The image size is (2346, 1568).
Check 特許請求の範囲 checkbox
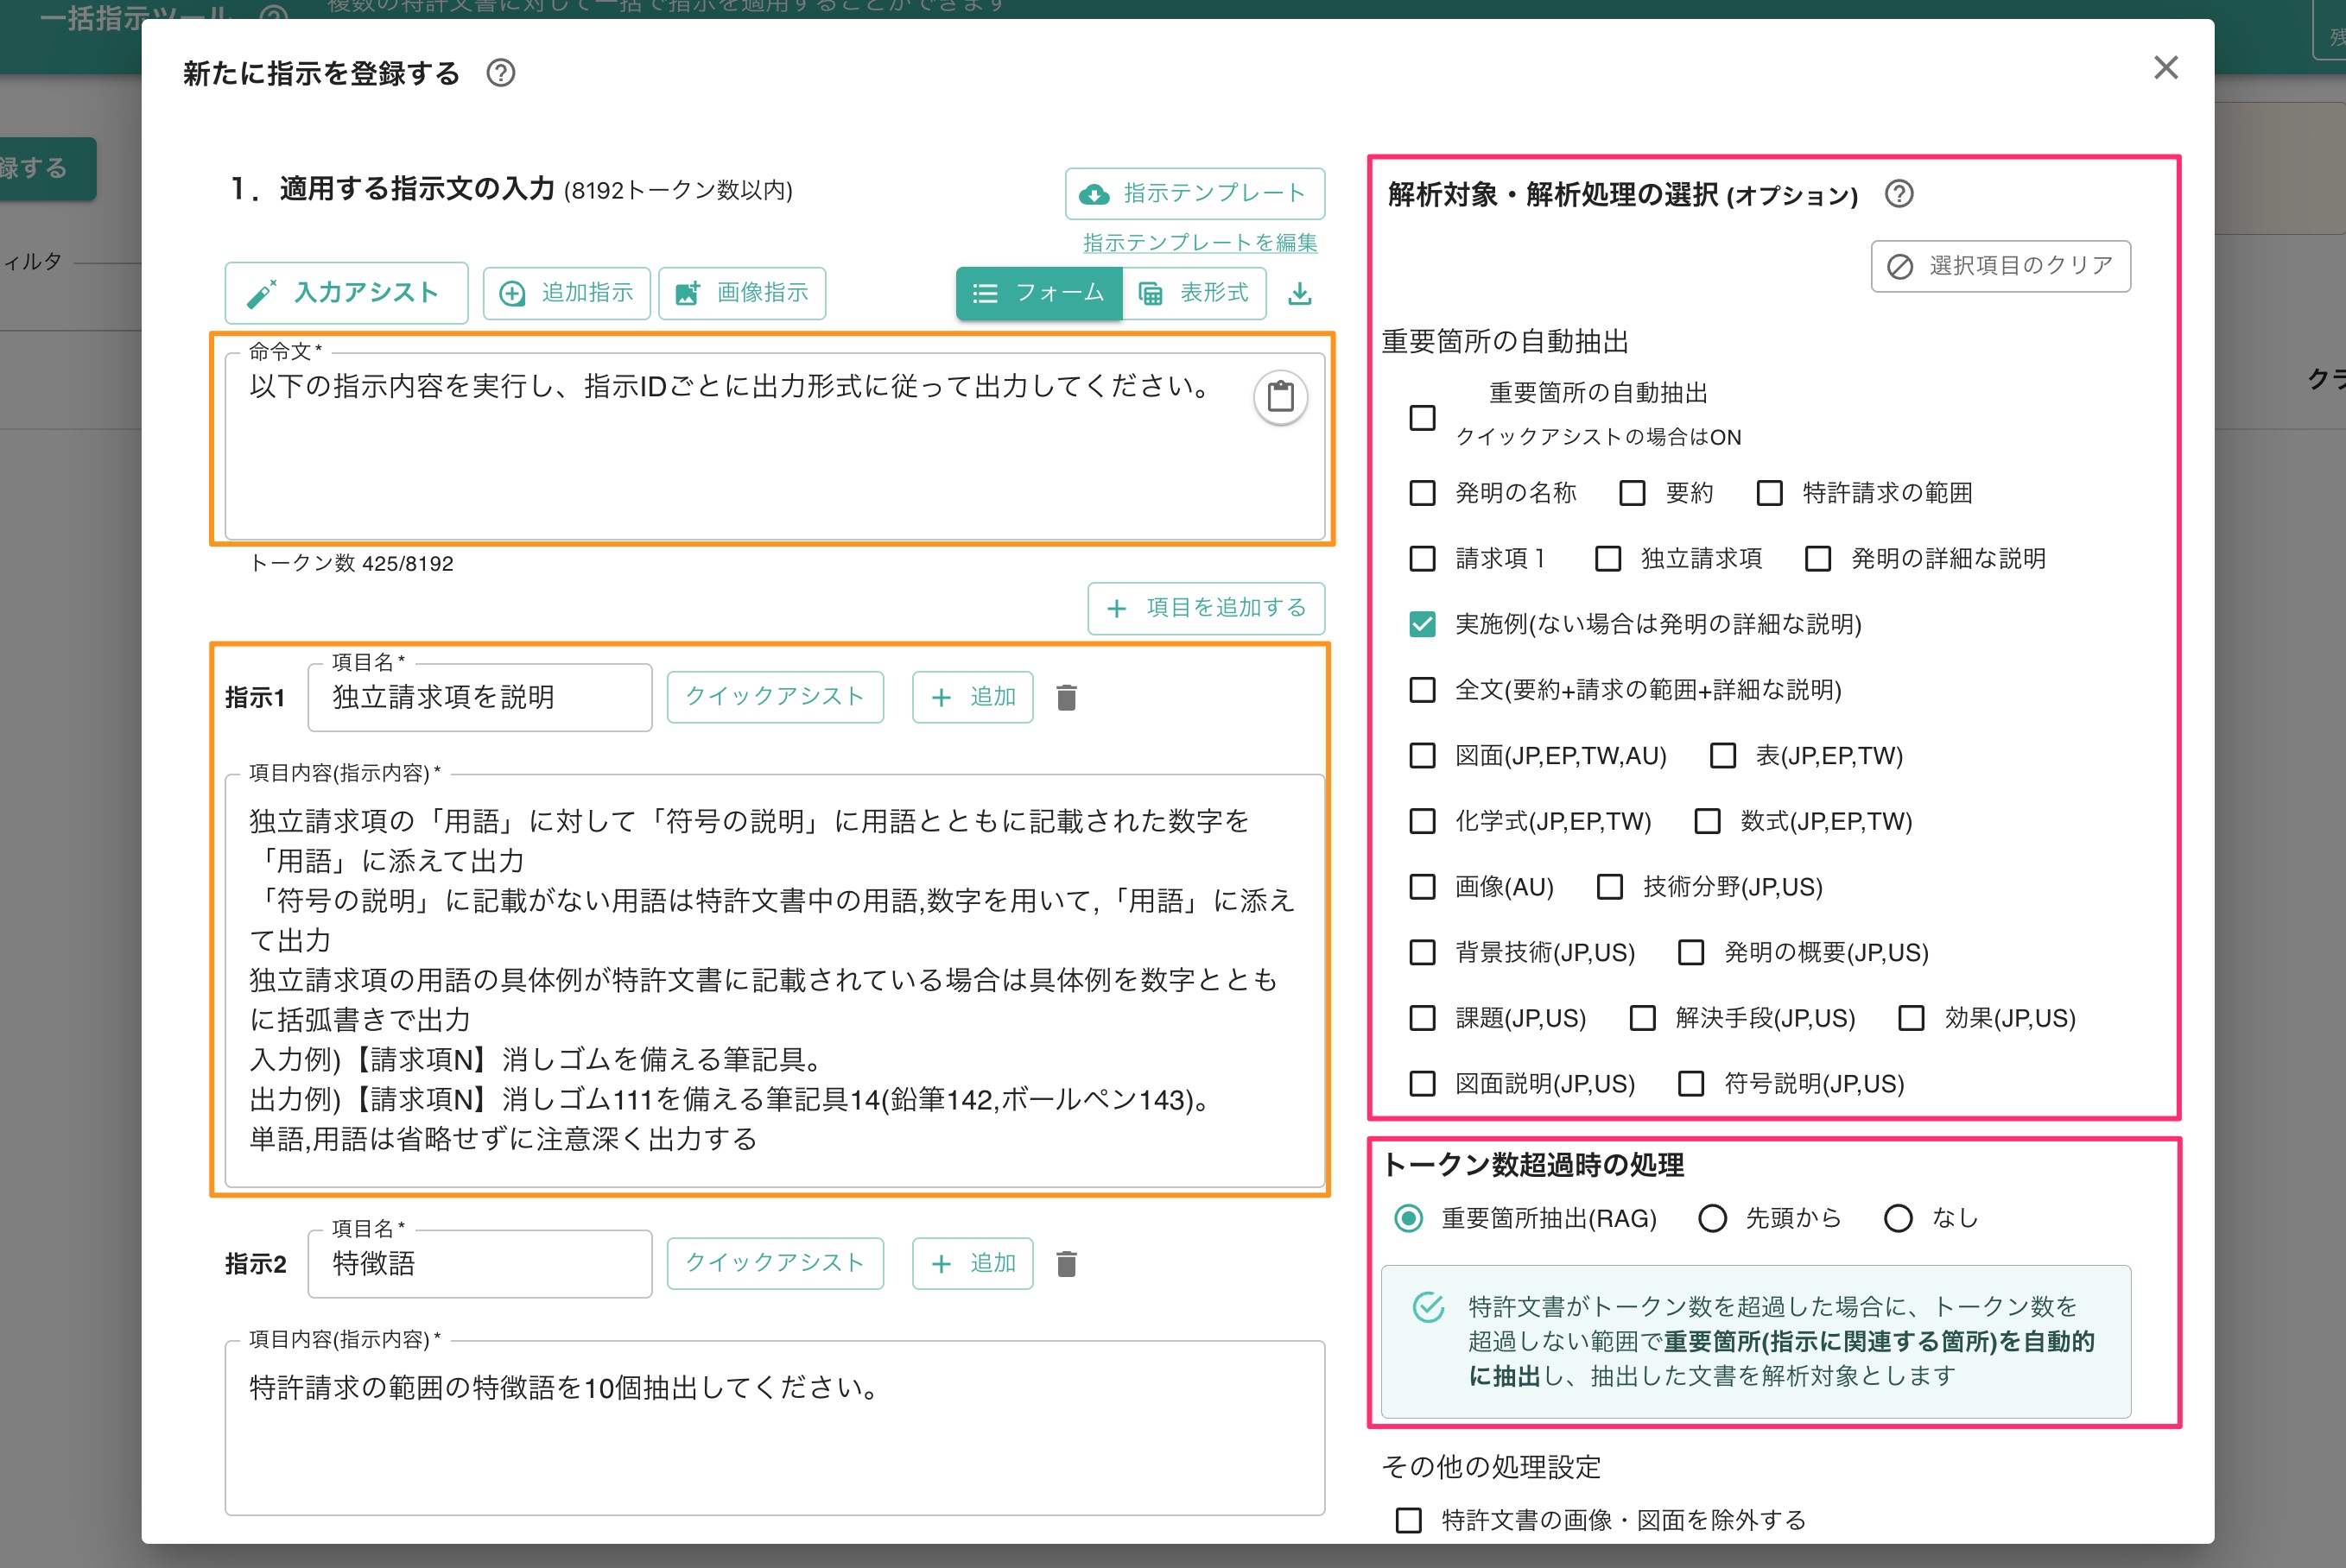click(x=1769, y=493)
